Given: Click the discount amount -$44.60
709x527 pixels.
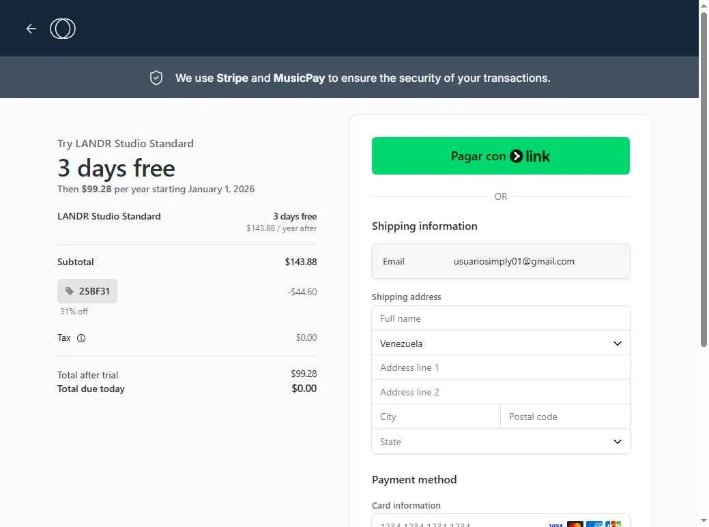Looking at the screenshot, I should click(x=302, y=292).
